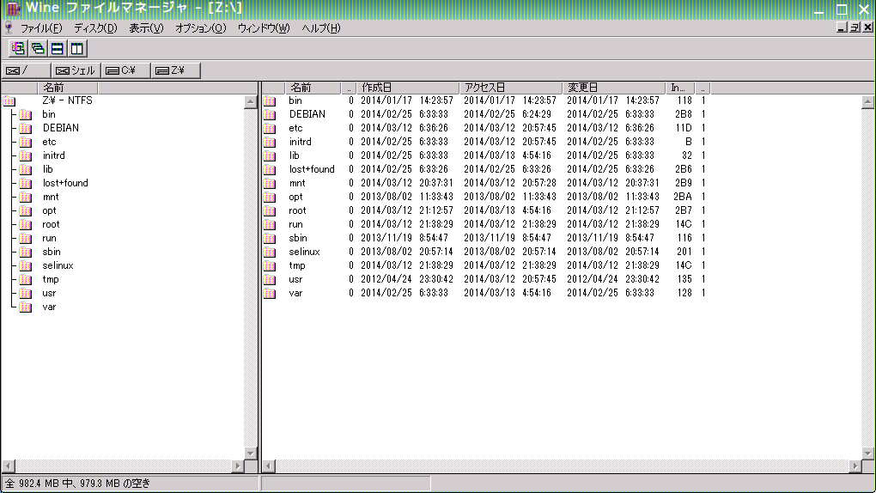Click lost+found folder icon in file list
This screenshot has width=876, height=493.
[270, 169]
